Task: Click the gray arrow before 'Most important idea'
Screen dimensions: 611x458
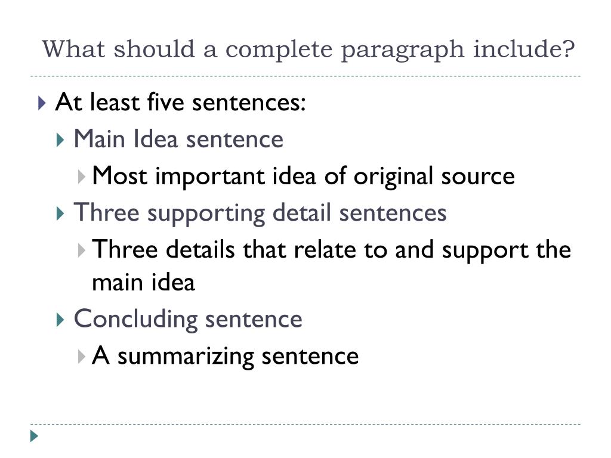Action: coord(81,177)
